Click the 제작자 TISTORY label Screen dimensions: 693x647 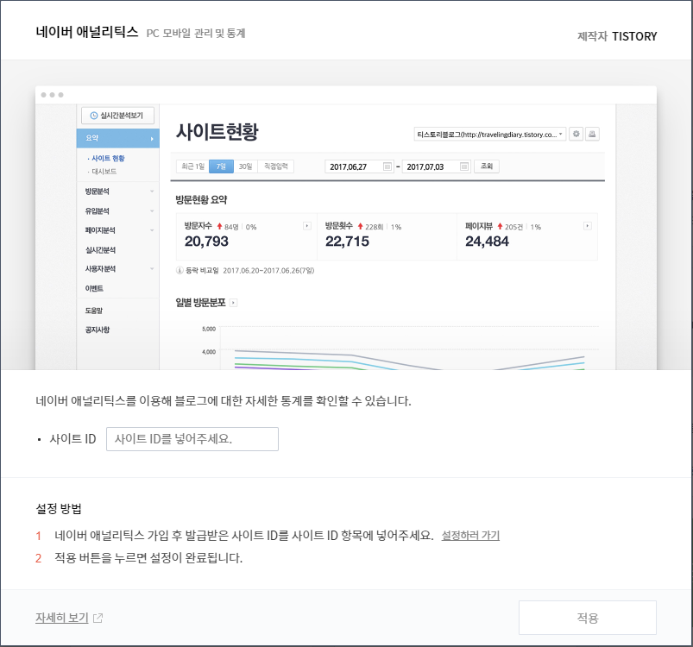(617, 36)
